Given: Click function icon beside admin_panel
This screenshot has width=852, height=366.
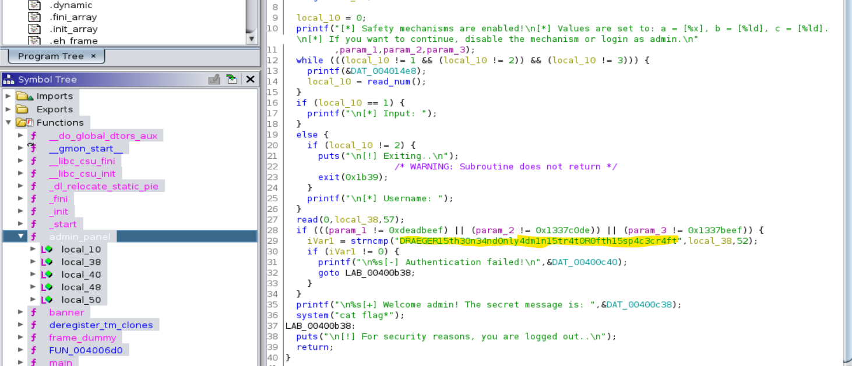Looking at the screenshot, I should pos(34,236).
